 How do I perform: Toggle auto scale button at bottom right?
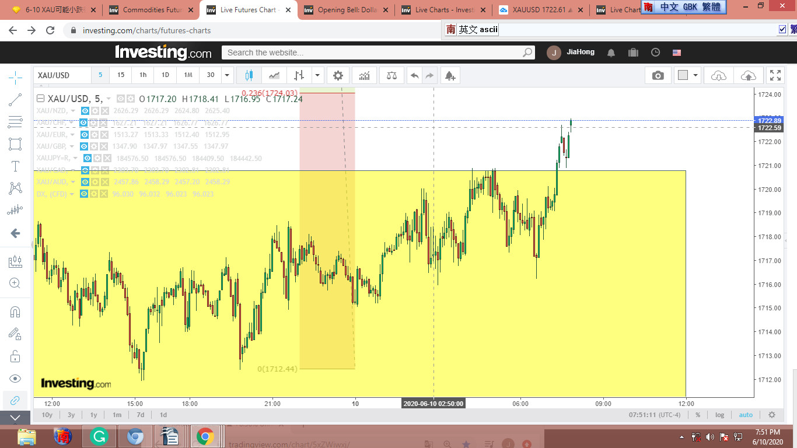pos(746,415)
